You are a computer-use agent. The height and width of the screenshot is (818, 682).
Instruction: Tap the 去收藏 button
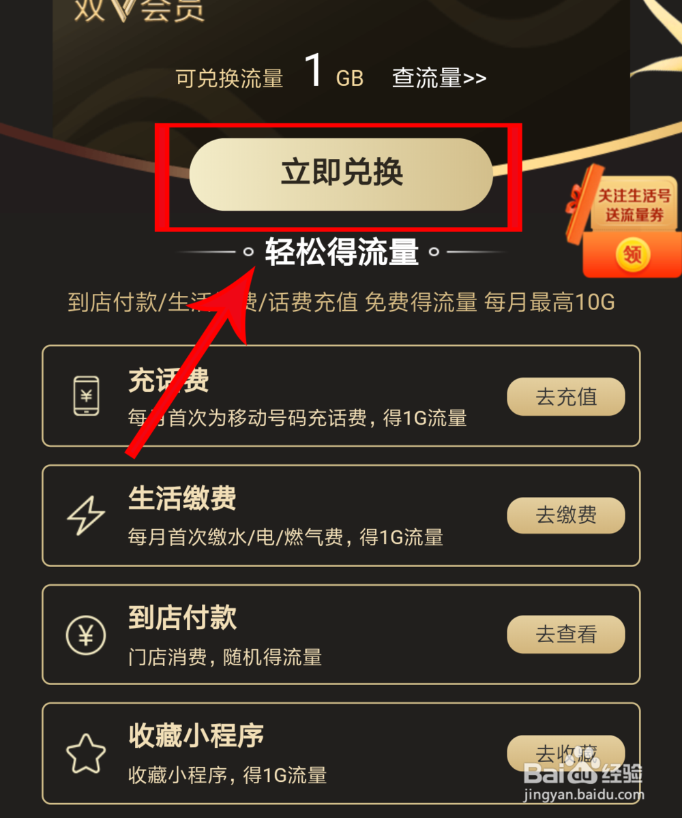point(566,754)
